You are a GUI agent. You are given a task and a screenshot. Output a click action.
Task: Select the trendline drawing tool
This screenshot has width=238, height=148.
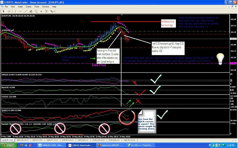(26, 11)
